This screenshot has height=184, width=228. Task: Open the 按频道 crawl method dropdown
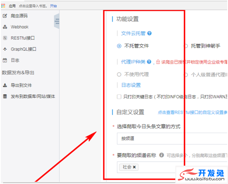coord(172,138)
